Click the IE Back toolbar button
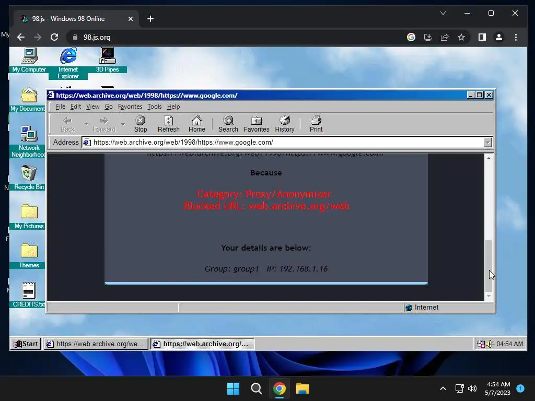535x401 pixels. pos(67,124)
